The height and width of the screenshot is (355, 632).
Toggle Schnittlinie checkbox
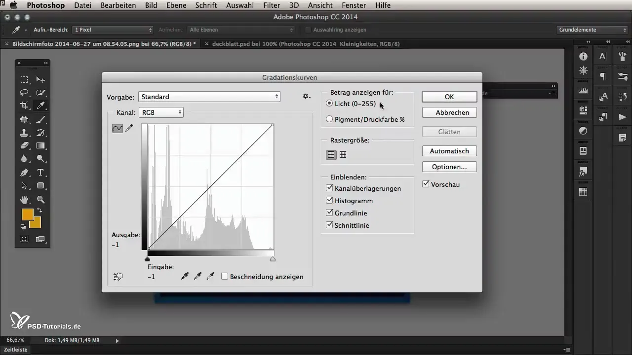[x=329, y=225]
